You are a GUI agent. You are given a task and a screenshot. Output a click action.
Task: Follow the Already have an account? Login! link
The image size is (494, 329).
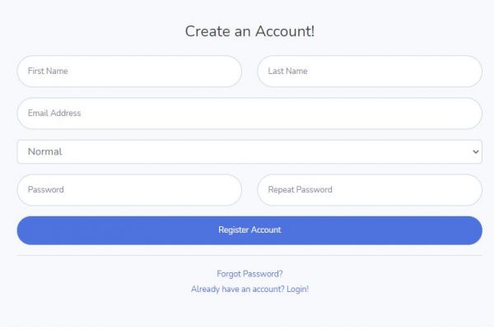pyautogui.click(x=249, y=290)
